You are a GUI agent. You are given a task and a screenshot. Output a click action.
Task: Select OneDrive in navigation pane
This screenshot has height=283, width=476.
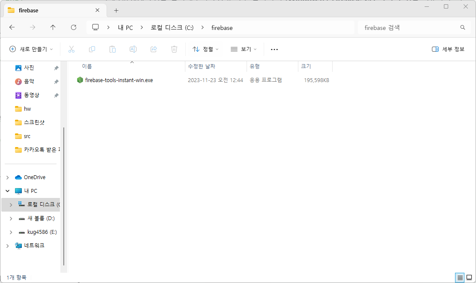(x=35, y=177)
